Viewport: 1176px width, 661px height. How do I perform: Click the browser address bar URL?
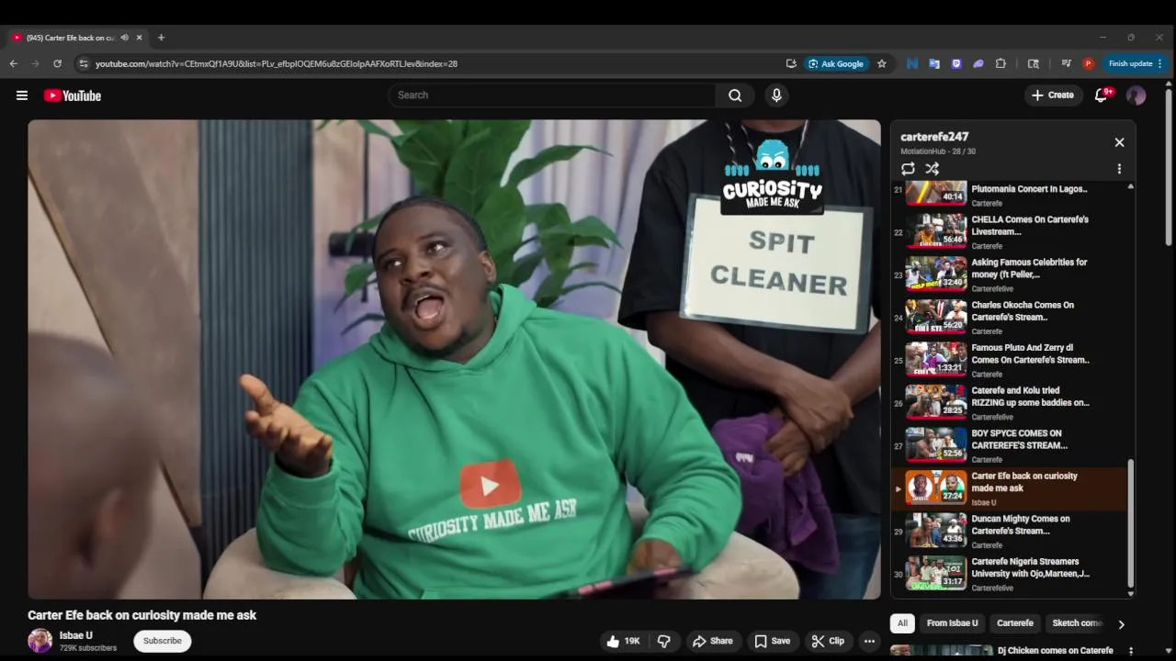[277, 63]
